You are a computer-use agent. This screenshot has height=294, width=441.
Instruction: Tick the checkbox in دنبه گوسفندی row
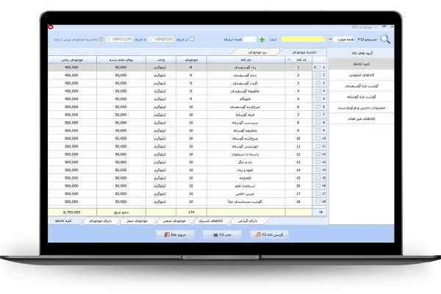point(318,75)
